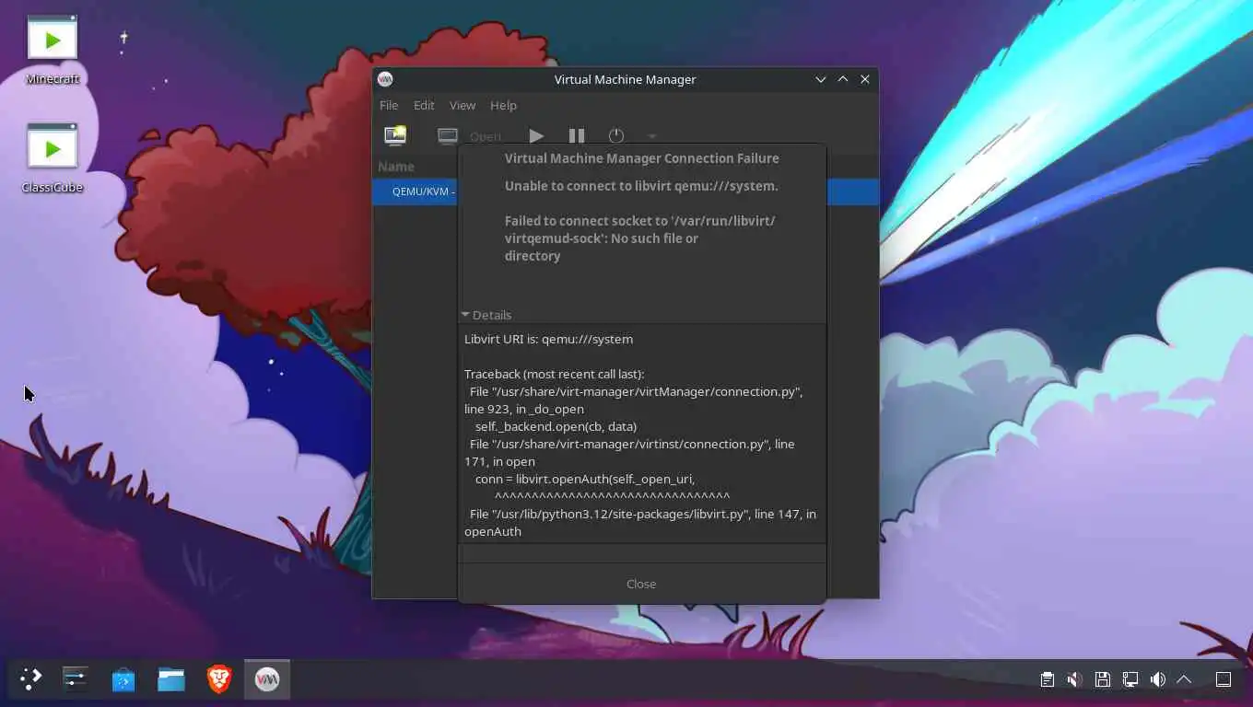Launch the Discover software store from taskbar
The image size is (1253, 707).
pos(123,679)
